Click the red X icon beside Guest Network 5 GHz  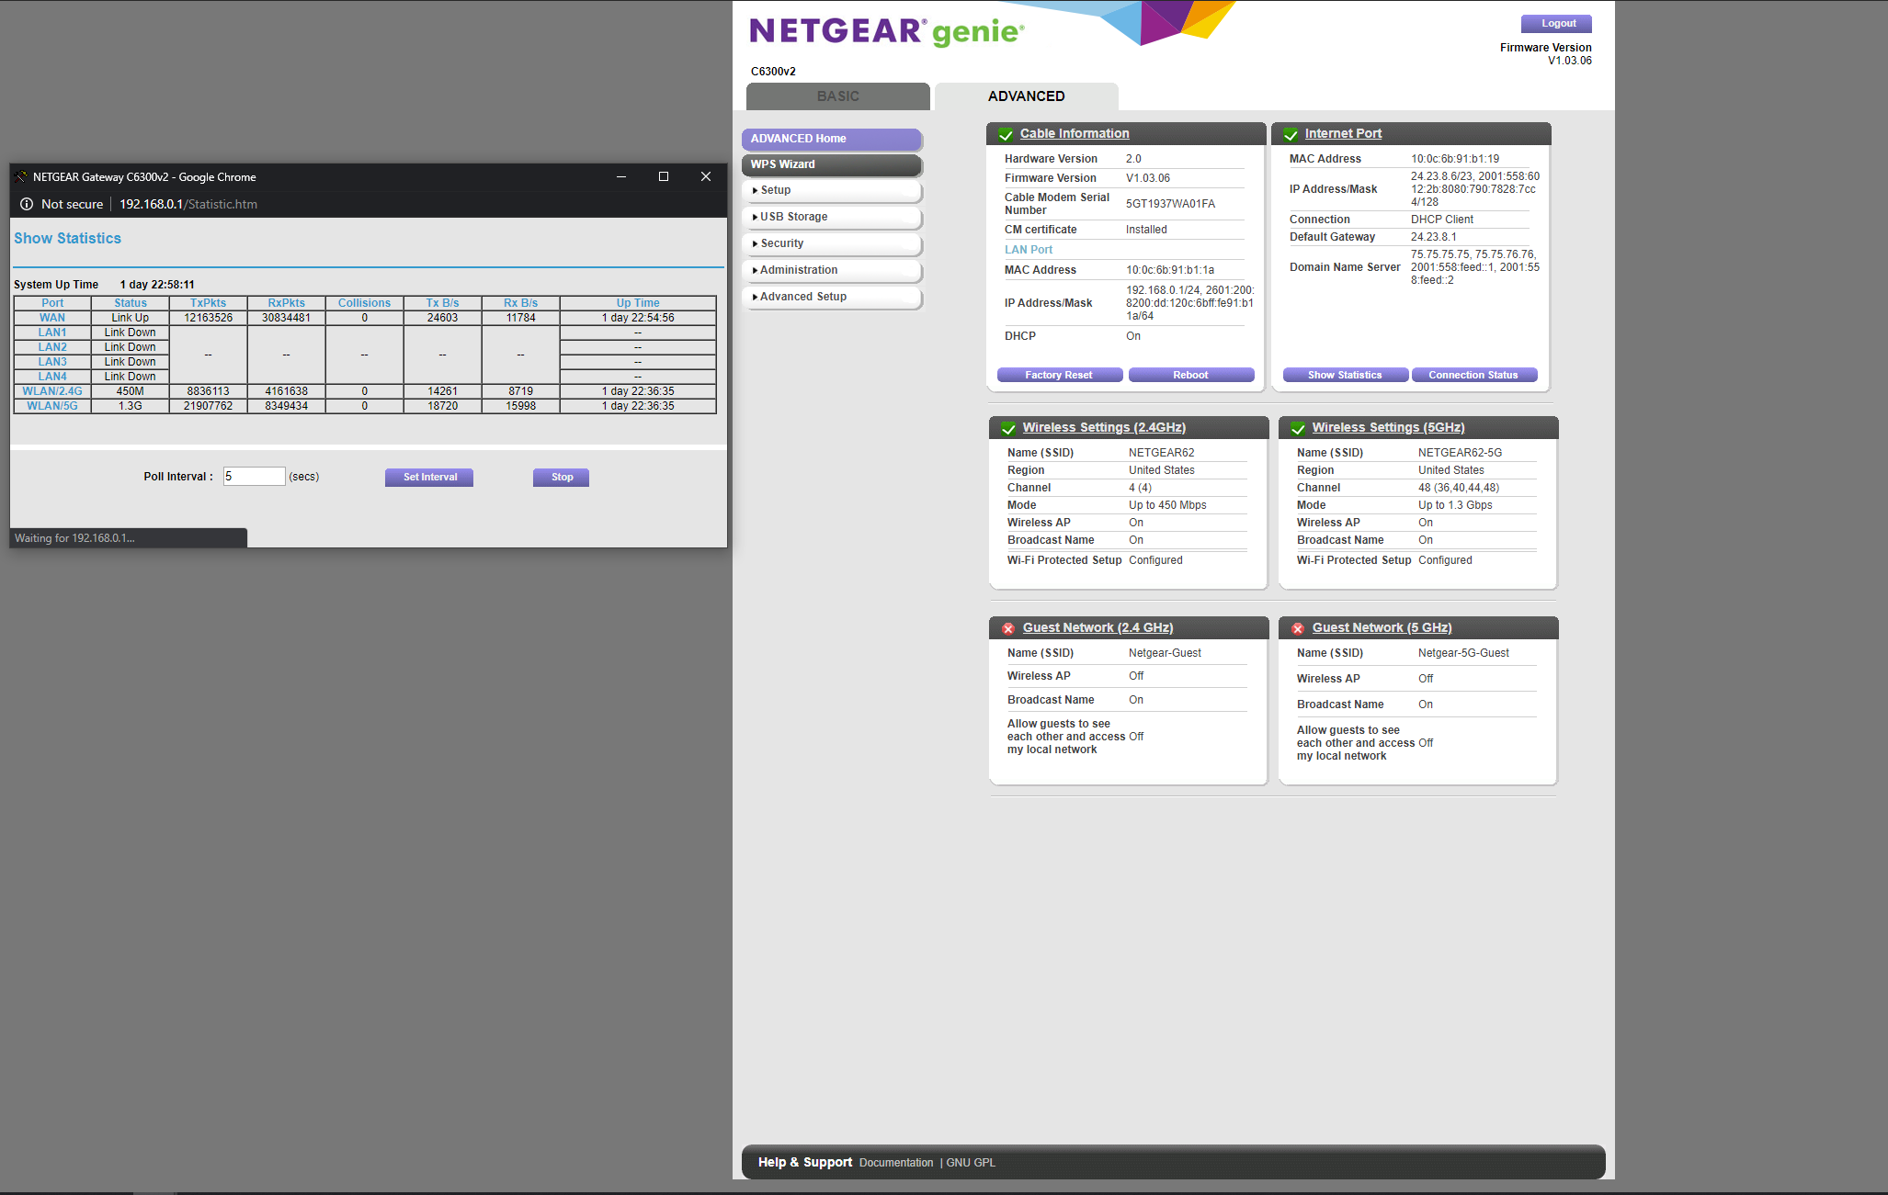click(1298, 628)
